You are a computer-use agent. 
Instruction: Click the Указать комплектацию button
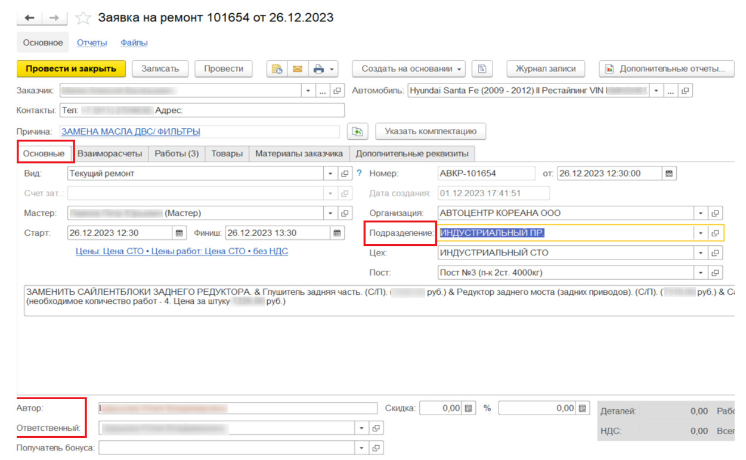pyautogui.click(x=430, y=131)
